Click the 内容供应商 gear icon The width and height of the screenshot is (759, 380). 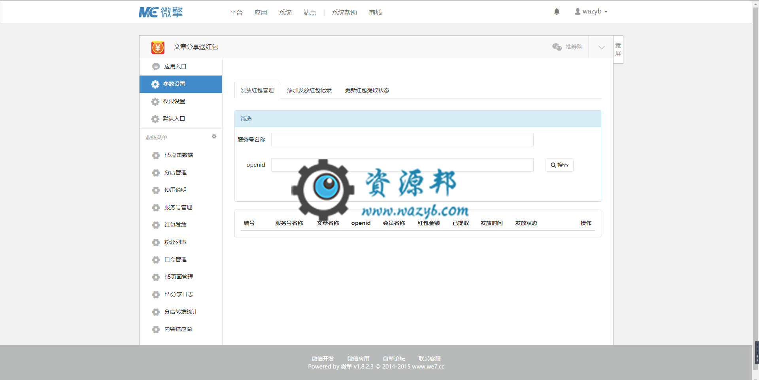(x=156, y=329)
